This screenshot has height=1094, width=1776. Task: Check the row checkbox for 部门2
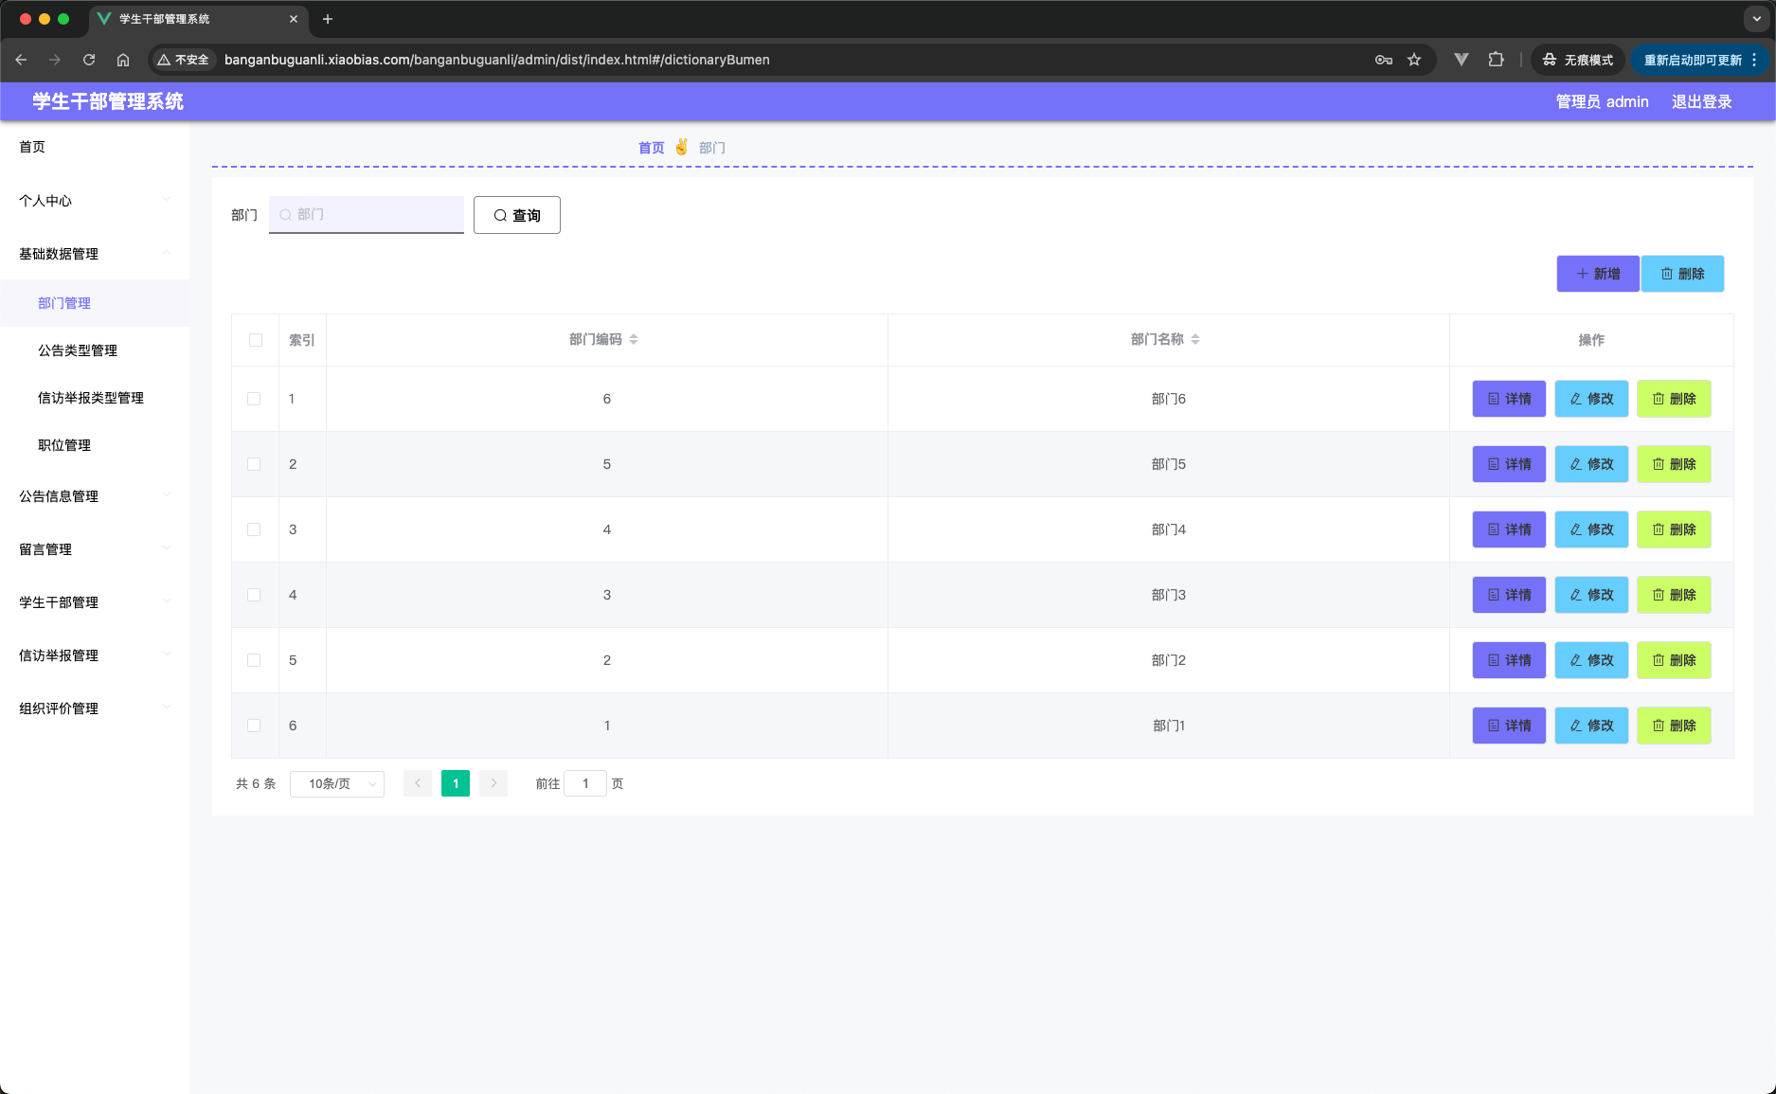[254, 660]
